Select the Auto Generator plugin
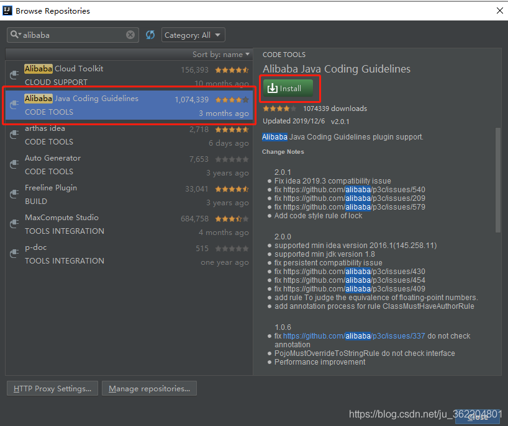 point(129,164)
